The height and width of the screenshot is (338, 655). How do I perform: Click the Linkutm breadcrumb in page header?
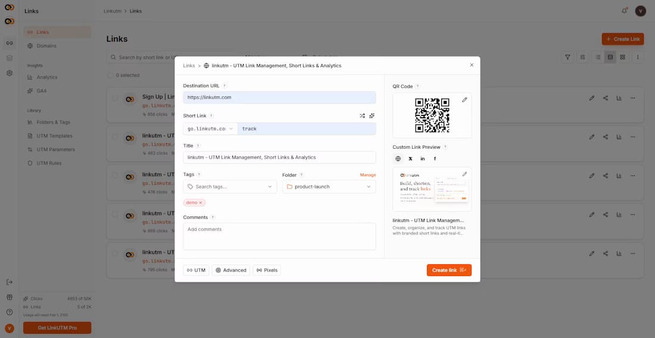pyautogui.click(x=113, y=11)
